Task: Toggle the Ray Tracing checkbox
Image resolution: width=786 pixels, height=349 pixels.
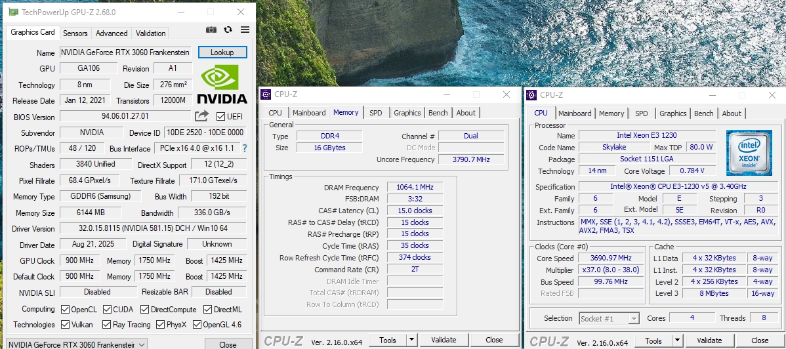Action: pos(106,325)
